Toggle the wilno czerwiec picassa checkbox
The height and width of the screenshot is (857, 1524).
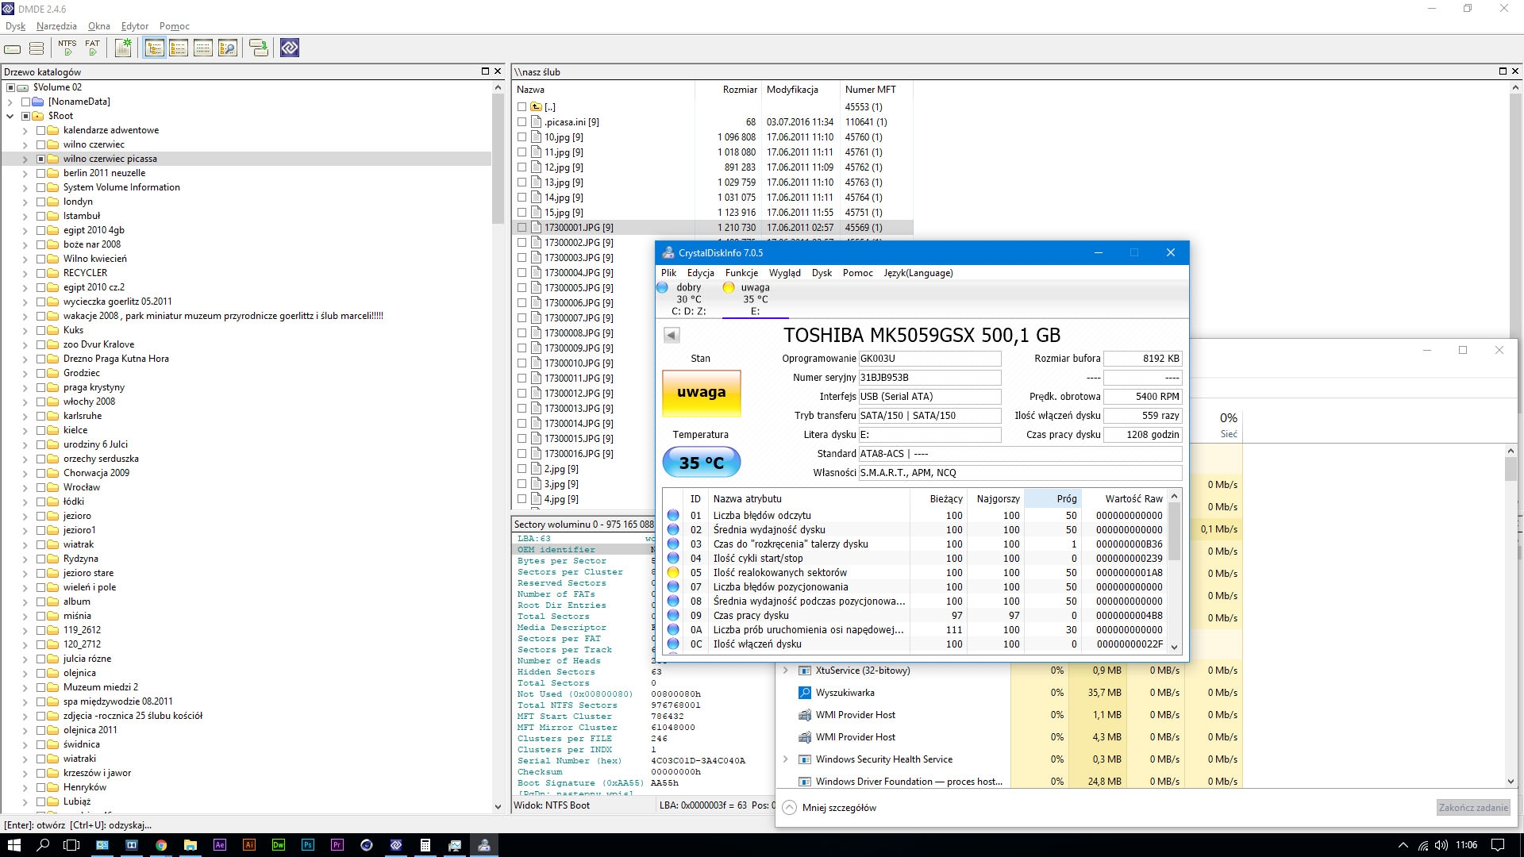click(x=40, y=159)
